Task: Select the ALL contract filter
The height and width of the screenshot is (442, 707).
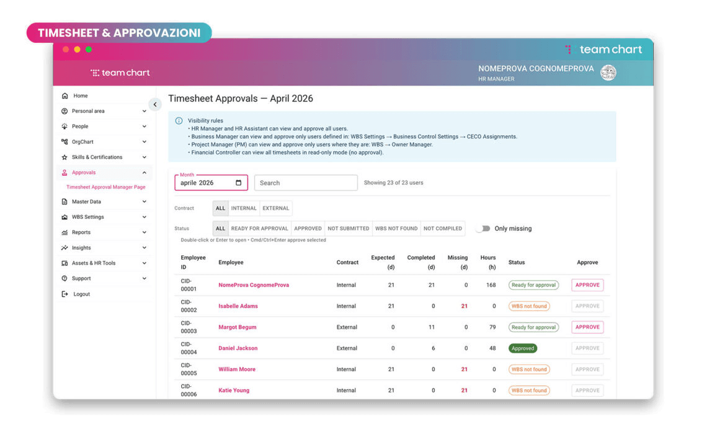Action: 220,208
